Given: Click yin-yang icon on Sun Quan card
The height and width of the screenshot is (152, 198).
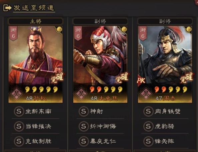Looking at the screenshot, I should 59,29.
